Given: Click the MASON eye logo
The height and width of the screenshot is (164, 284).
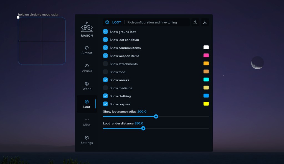Looking at the screenshot, I should [x=87, y=27].
